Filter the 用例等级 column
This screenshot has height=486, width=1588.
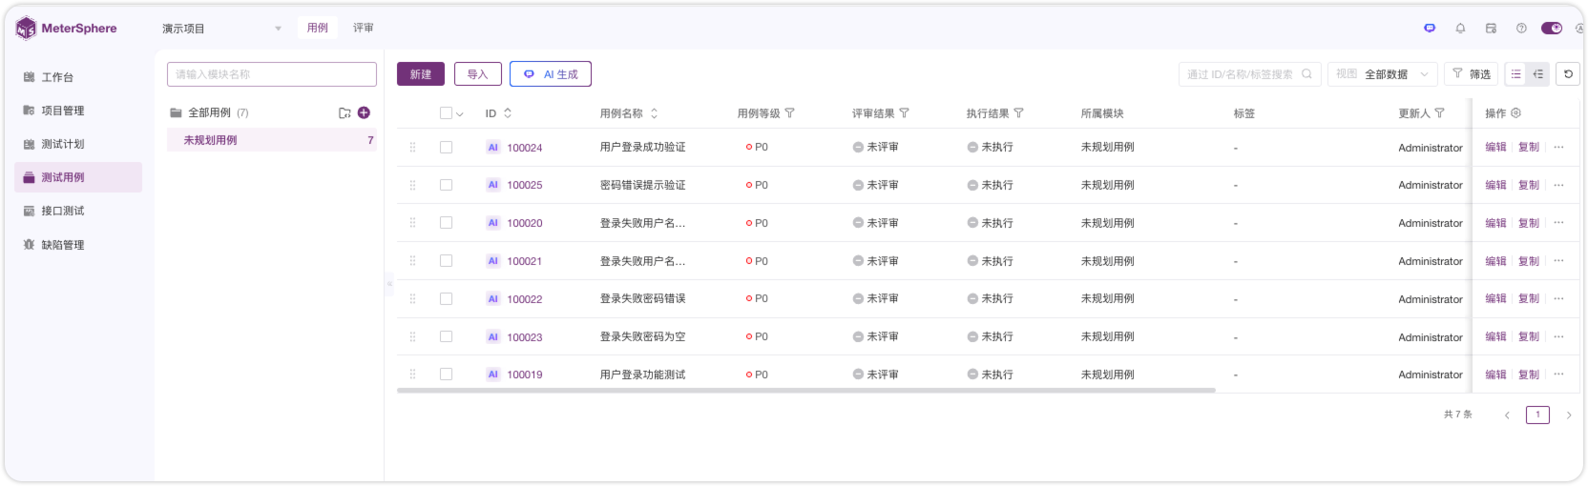[x=789, y=113]
